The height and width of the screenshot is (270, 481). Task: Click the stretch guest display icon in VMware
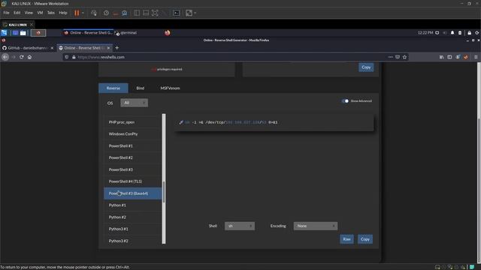(189, 13)
